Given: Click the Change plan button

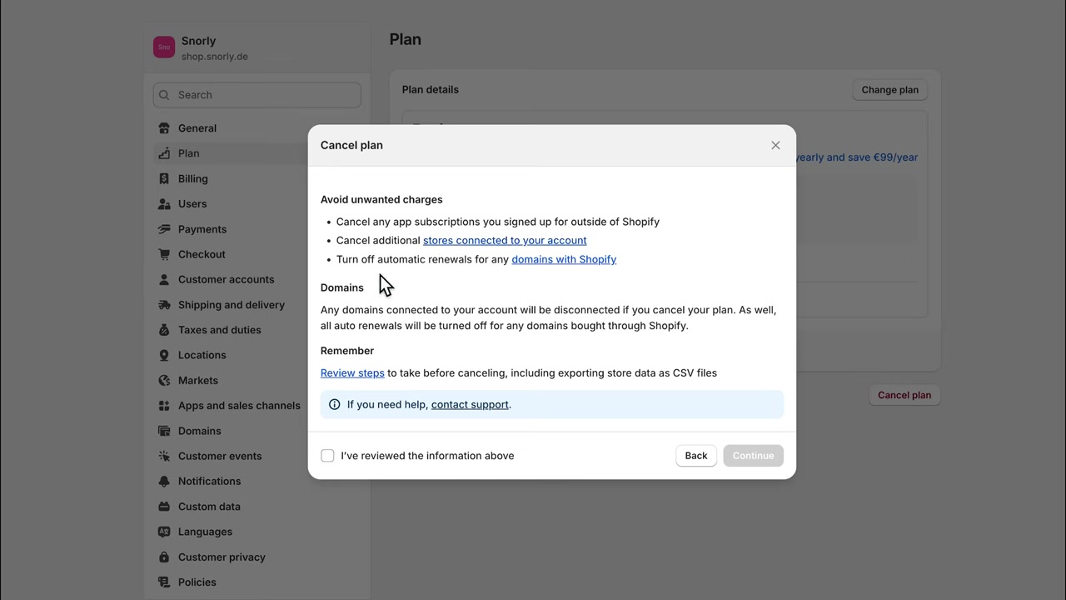Looking at the screenshot, I should (x=889, y=90).
